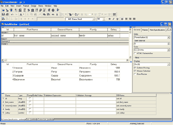Switch to the Pointer tab
This screenshot has width=173, height=125.
[145, 30]
